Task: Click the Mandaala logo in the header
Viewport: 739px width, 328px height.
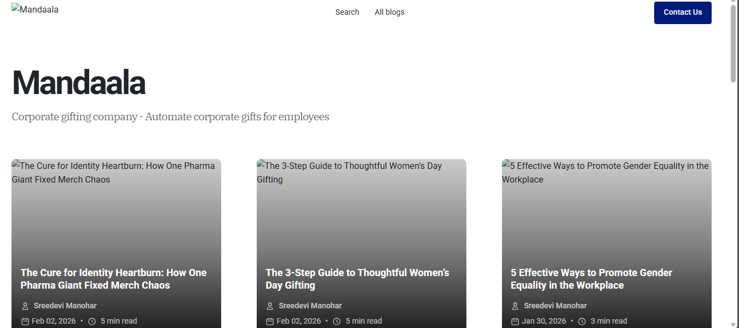Action: pos(35,10)
